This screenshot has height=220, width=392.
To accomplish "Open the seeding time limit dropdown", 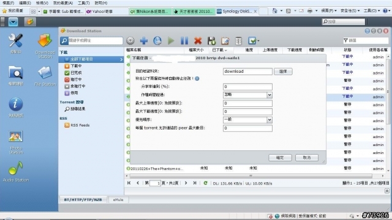I will tap(269, 95).
